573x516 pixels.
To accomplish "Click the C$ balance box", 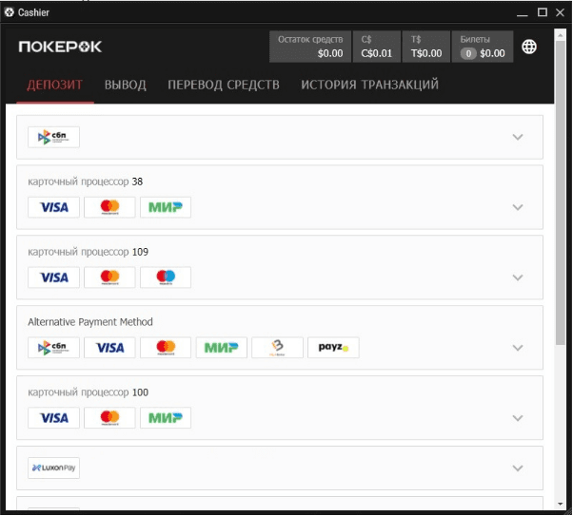I will point(376,47).
